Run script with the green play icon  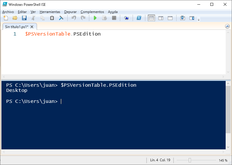coord(95,18)
